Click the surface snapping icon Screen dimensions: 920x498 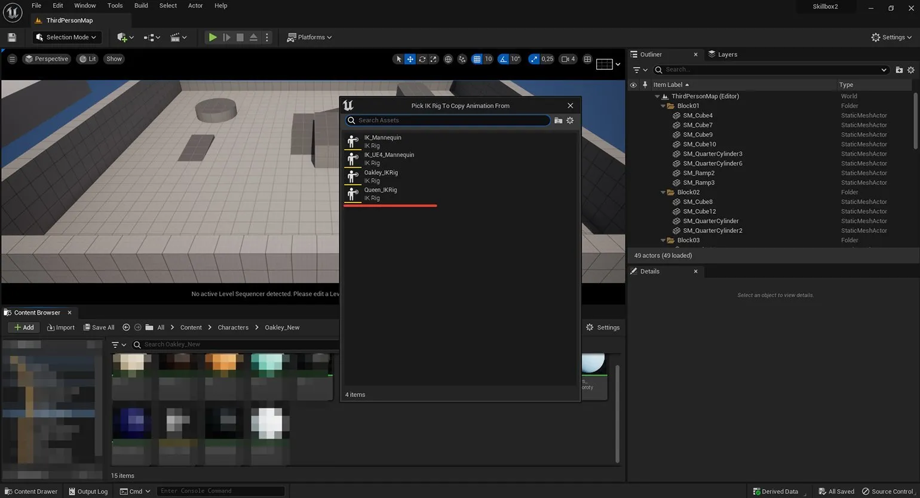click(x=462, y=59)
